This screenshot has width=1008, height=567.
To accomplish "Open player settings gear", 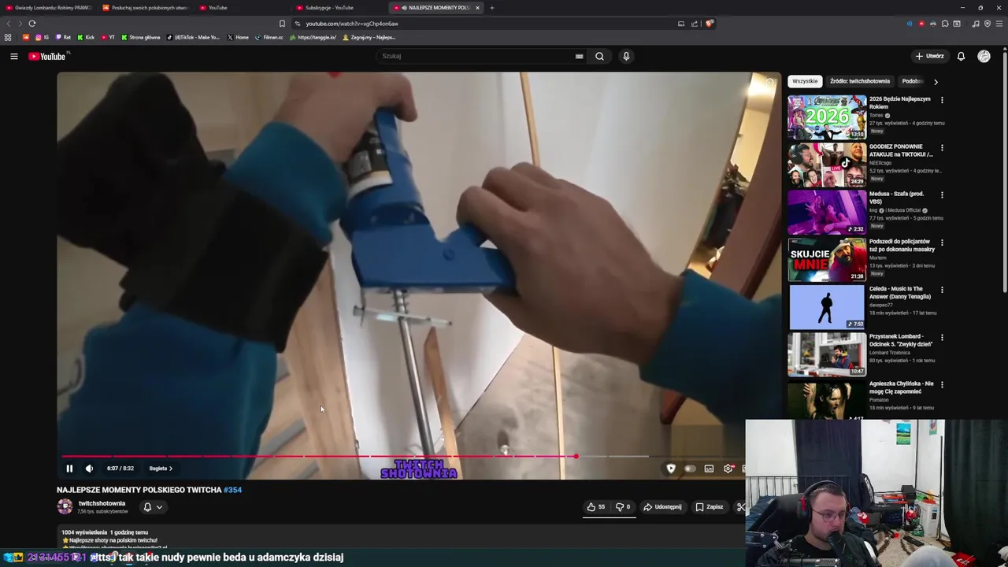I will coord(728,469).
